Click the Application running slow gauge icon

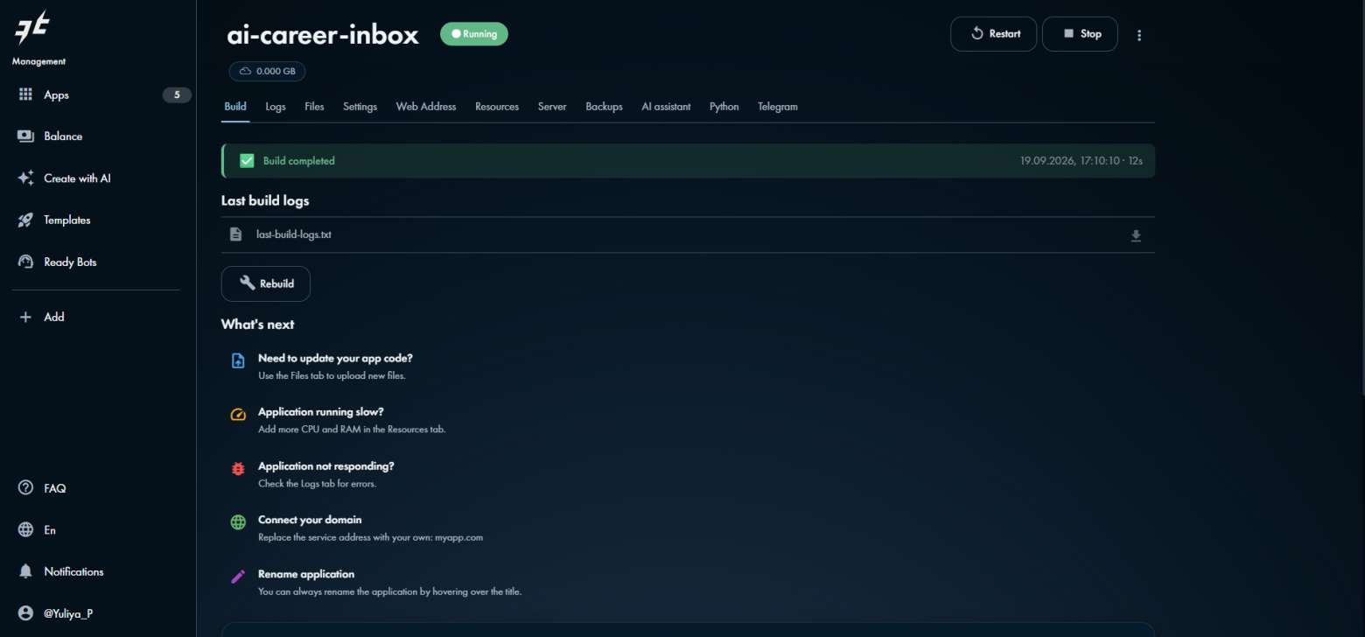[238, 415]
